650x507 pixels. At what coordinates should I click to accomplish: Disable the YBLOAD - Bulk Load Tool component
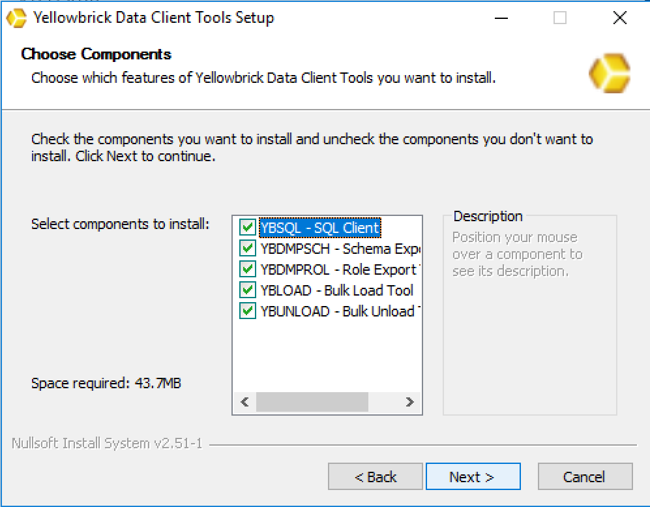(247, 290)
